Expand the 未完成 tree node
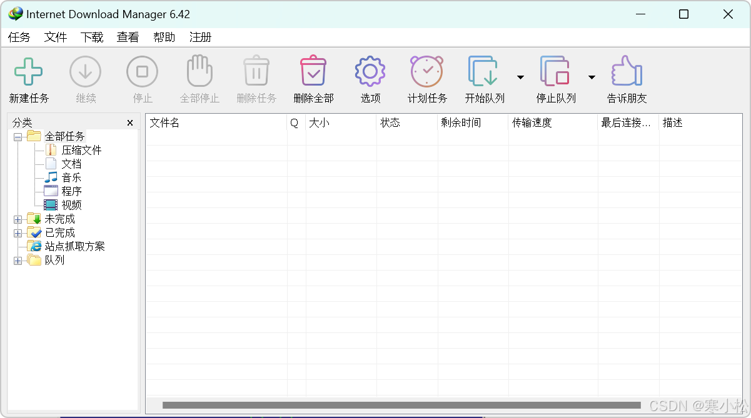The height and width of the screenshot is (418, 751). (x=18, y=219)
